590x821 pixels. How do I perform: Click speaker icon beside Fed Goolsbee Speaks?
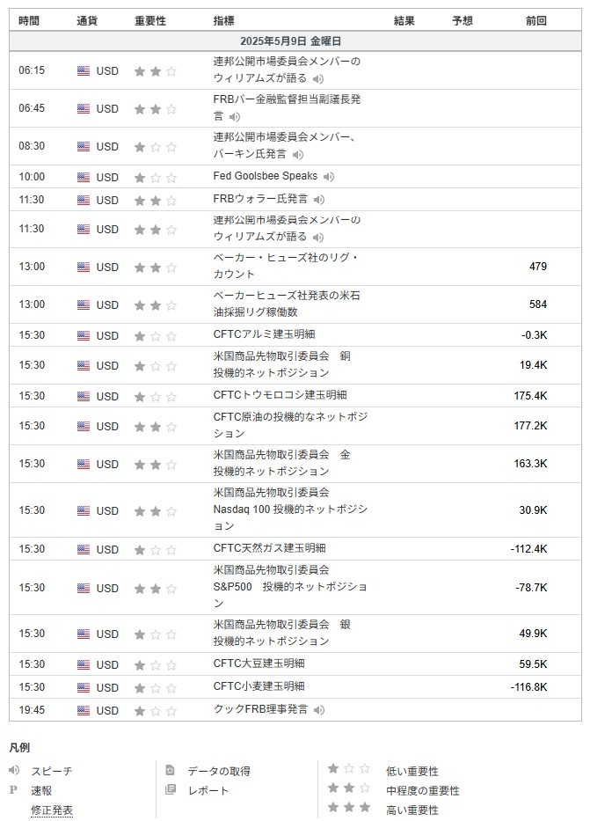pos(328,177)
